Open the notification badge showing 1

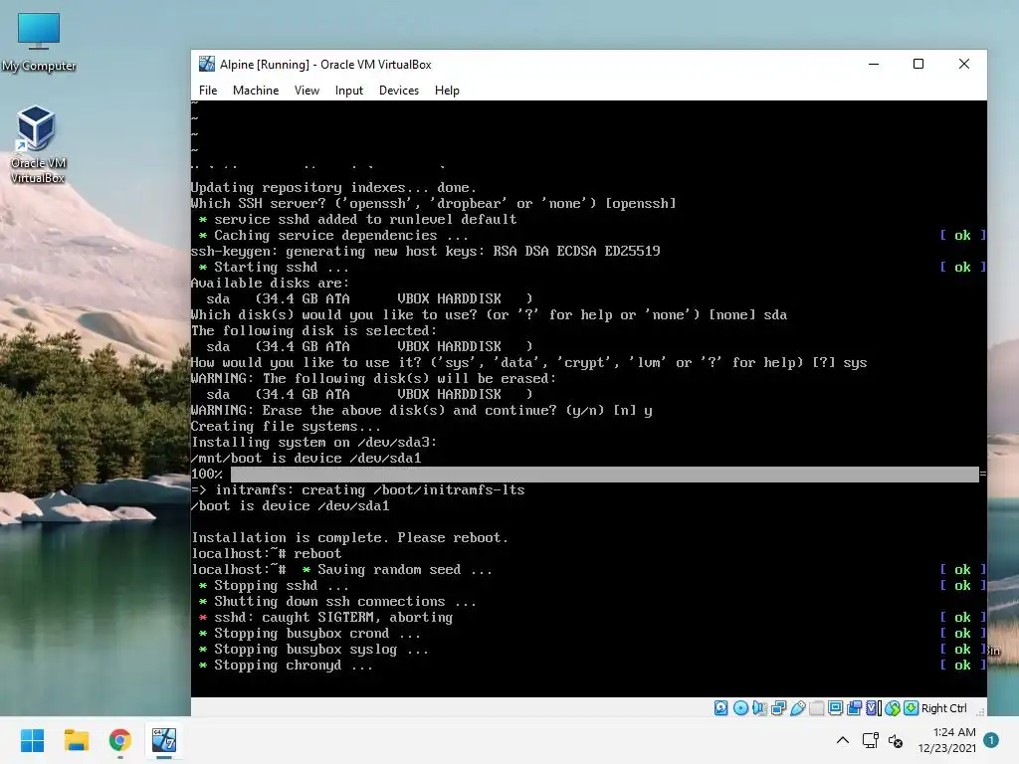point(991,740)
